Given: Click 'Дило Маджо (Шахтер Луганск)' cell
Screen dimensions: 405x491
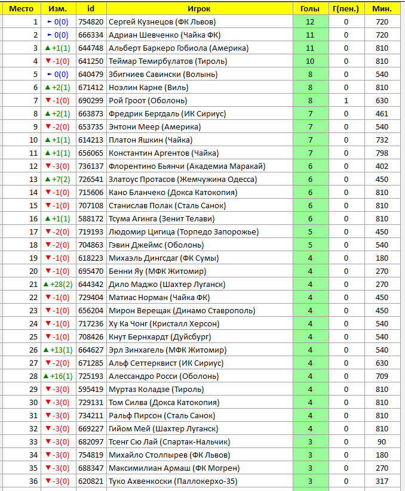Looking at the screenshot, I should click(x=200, y=285).
